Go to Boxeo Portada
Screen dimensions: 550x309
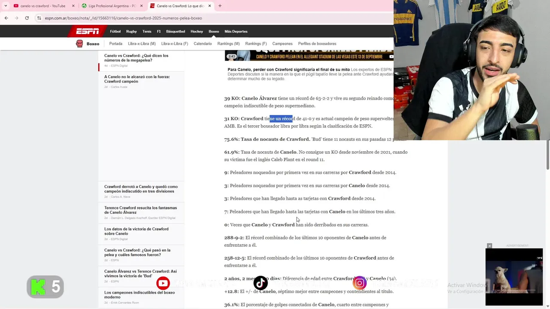pyautogui.click(x=116, y=44)
